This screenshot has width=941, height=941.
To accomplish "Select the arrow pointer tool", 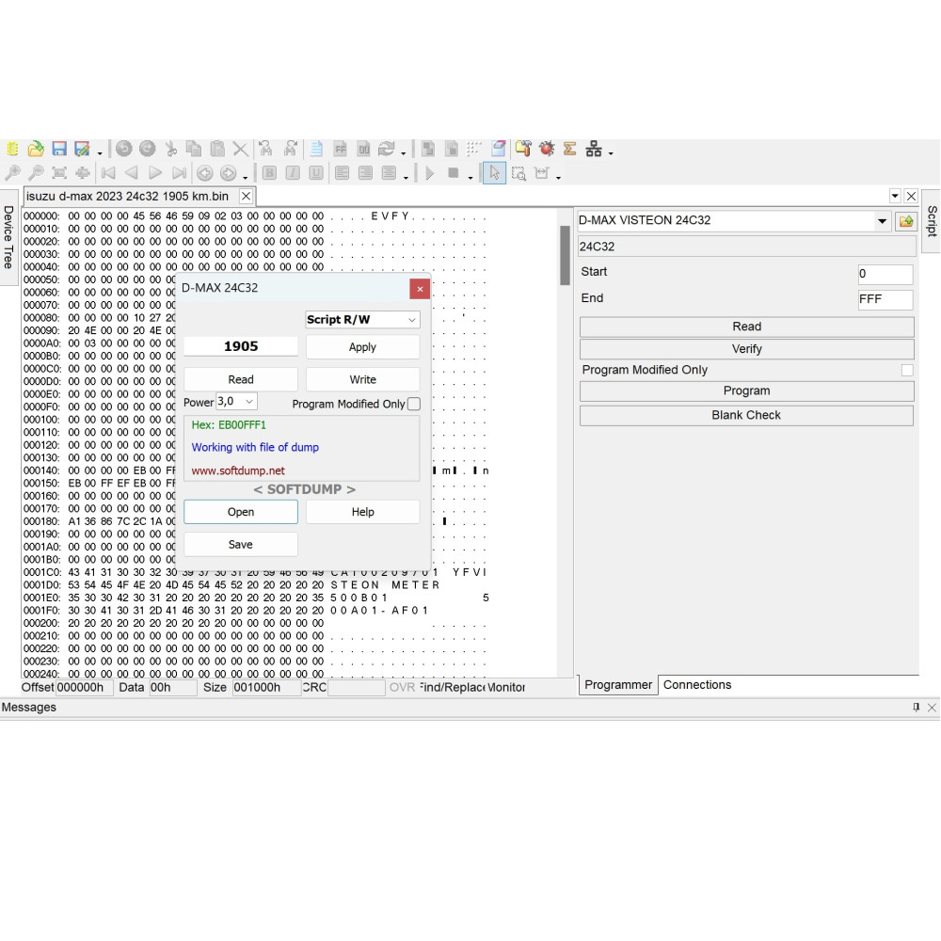I will (x=495, y=173).
